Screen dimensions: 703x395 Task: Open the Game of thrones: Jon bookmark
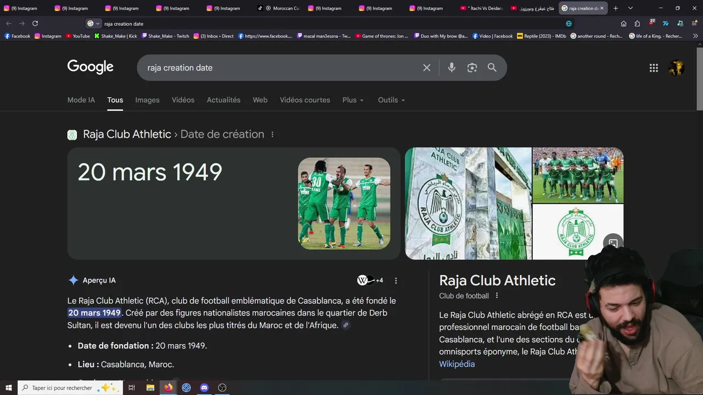(x=382, y=36)
